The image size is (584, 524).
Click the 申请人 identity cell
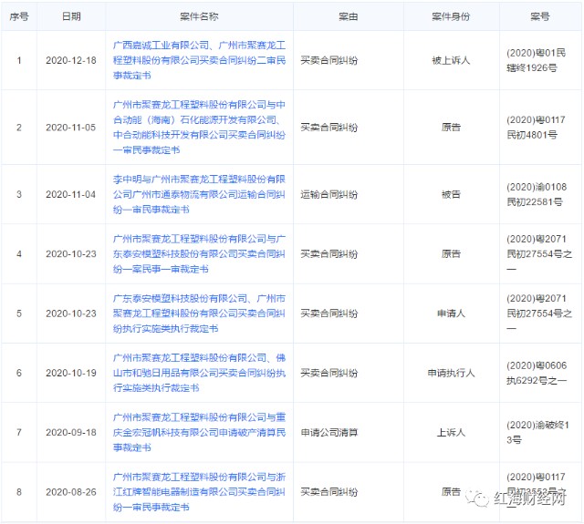click(451, 313)
